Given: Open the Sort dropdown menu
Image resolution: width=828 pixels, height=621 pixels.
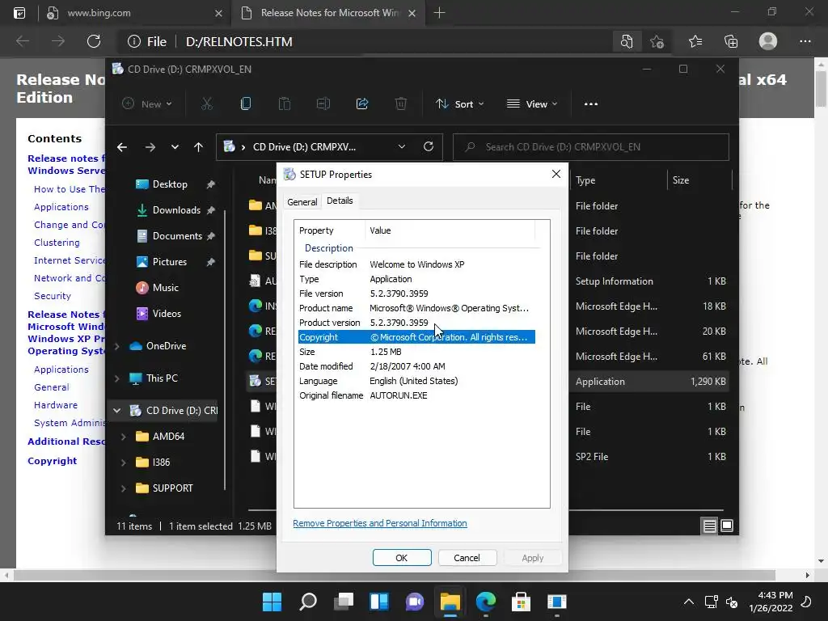Looking at the screenshot, I should 459,104.
